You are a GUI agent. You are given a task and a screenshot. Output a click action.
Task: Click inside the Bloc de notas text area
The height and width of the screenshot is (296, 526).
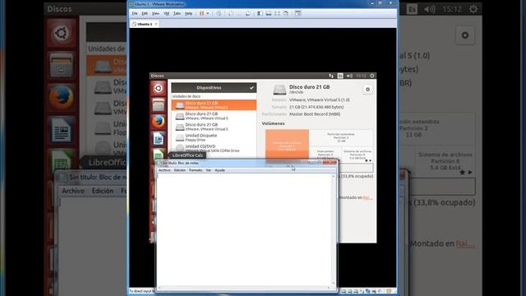[244, 229]
